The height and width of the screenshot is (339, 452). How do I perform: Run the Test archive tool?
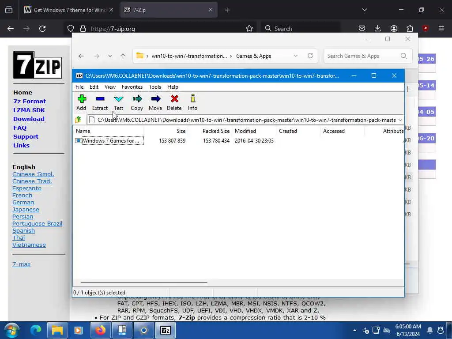(118, 102)
